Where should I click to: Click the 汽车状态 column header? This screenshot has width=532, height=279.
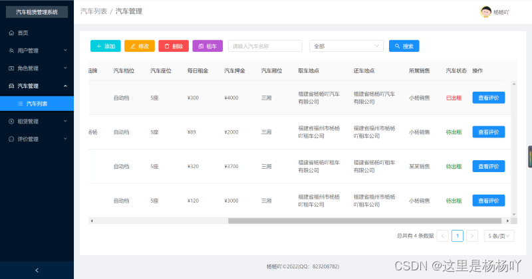[456, 71]
